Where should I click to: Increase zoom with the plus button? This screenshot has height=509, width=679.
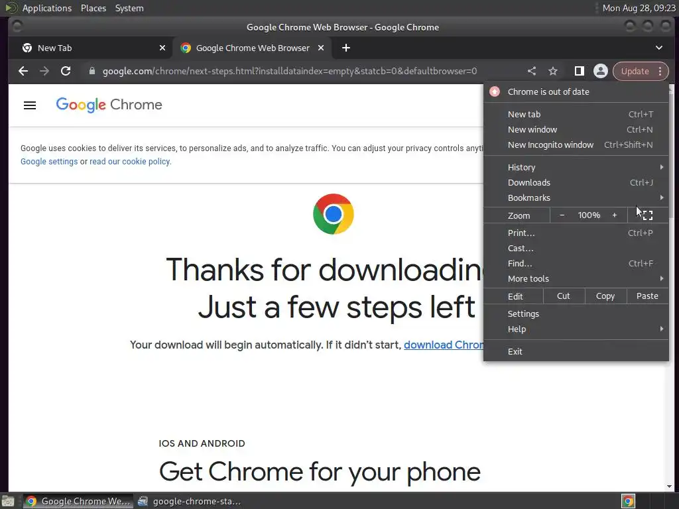(615, 215)
